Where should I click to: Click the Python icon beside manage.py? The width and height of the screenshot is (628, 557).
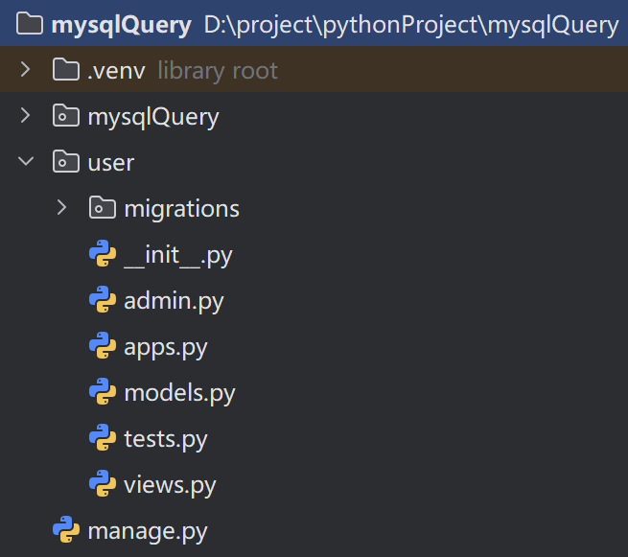point(65,530)
